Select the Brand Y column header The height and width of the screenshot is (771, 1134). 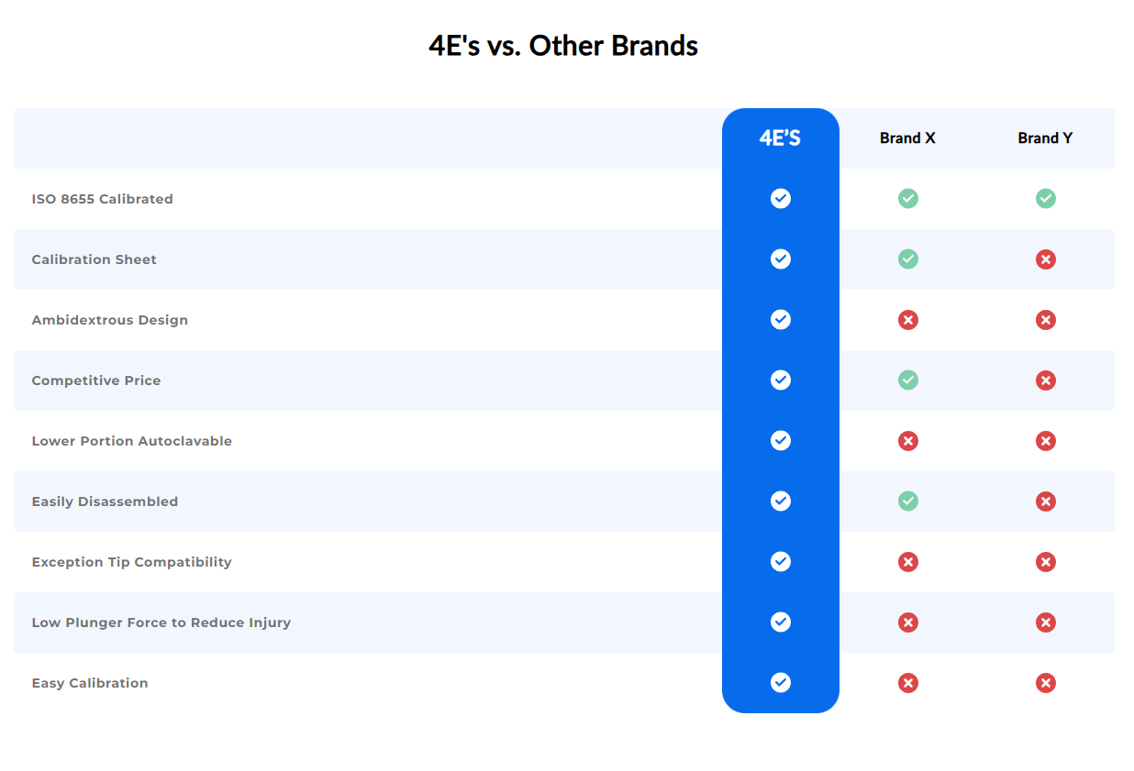[x=1045, y=138]
